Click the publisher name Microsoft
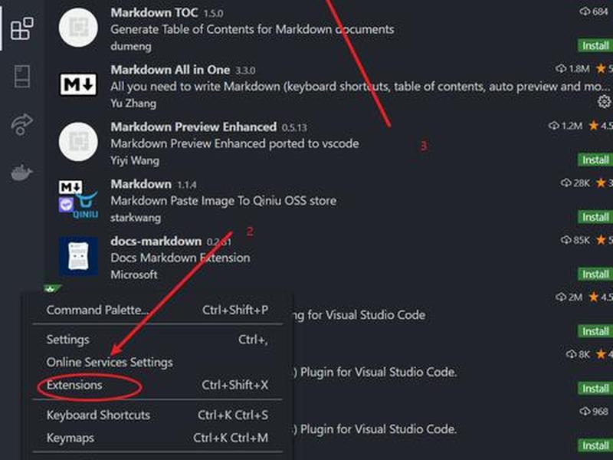Image resolution: width=613 pixels, height=460 pixels. [134, 274]
